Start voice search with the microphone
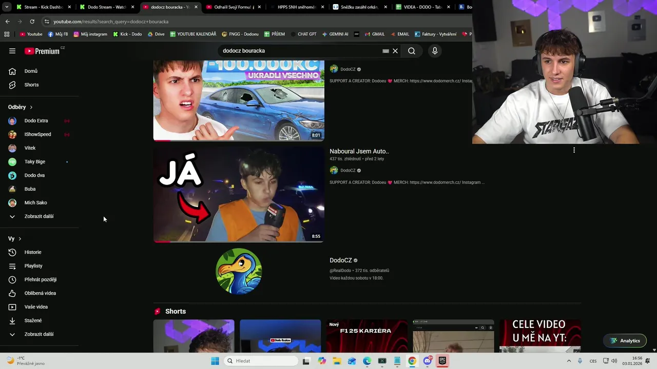This screenshot has height=369, width=657. (435, 51)
